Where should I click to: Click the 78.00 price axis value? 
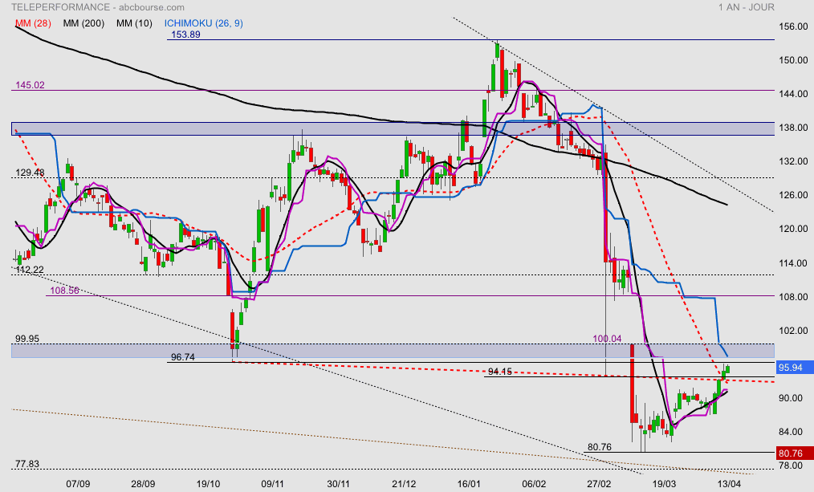[791, 466]
